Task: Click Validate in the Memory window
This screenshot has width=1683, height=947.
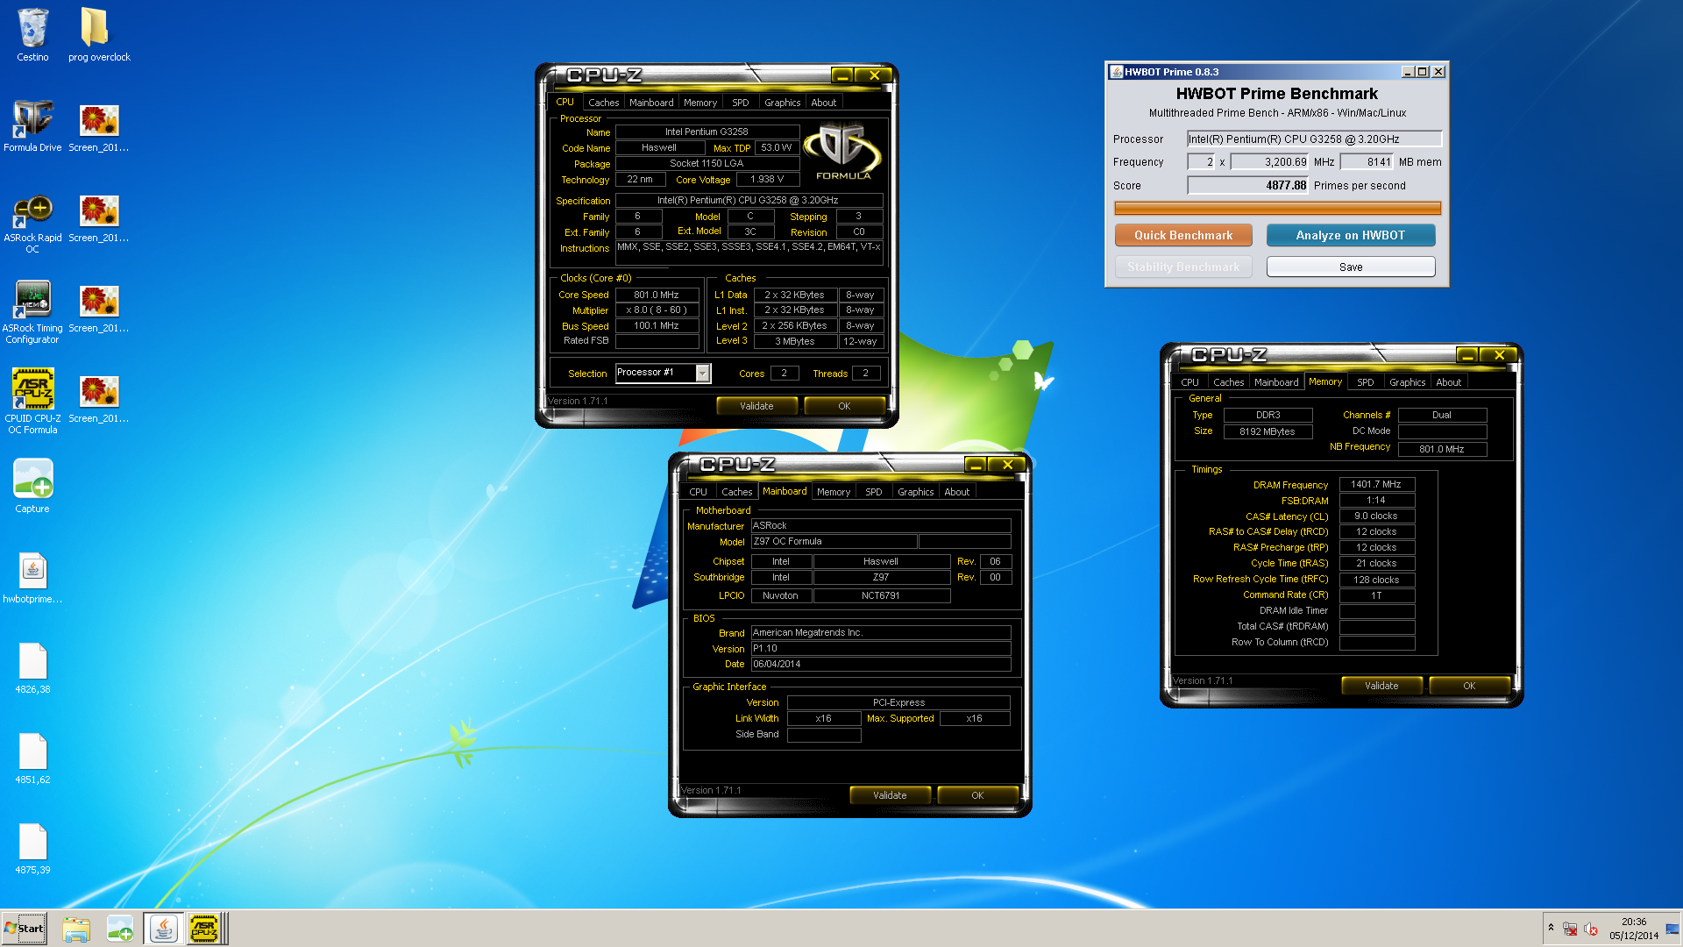Action: (x=1381, y=686)
